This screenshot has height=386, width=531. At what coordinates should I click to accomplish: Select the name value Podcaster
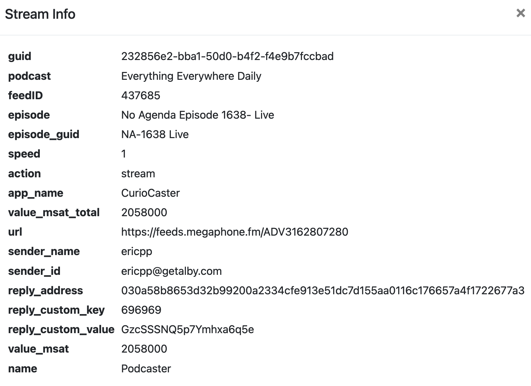click(x=146, y=369)
